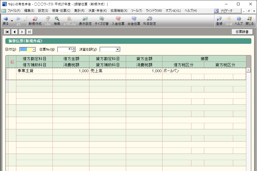The image size is (257, 171).
Task: Select 売上高 credit account cell
Action: (108, 71)
